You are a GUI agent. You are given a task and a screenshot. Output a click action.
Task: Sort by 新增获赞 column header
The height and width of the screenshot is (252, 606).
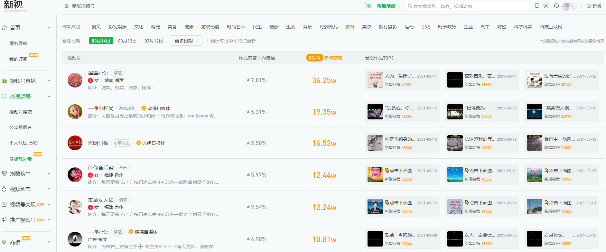pos(333,58)
